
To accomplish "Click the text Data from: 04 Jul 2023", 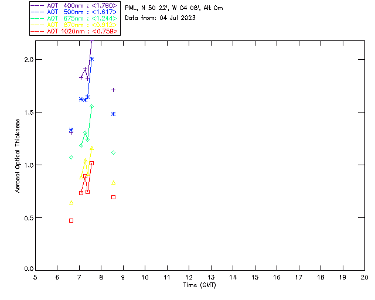I will 160,18.
